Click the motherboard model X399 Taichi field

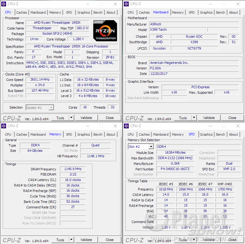(178, 30)
